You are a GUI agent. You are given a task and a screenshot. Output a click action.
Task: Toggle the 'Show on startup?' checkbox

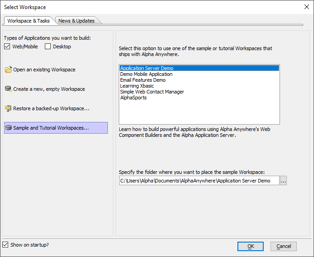(x=5, y=245)
